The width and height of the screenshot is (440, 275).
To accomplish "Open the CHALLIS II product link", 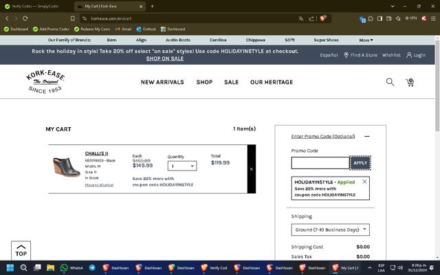I will pos(96,153).
